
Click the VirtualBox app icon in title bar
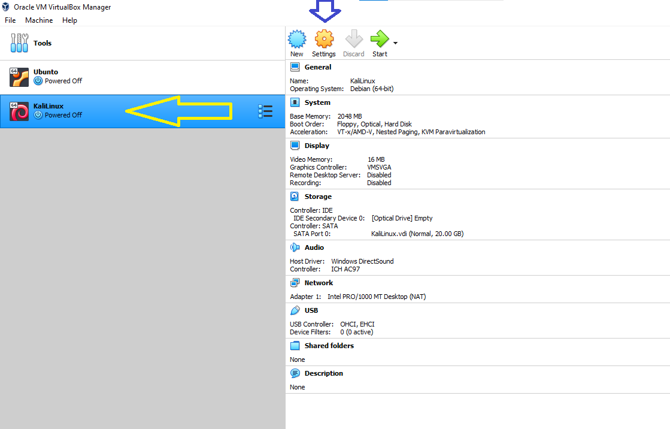pos(5,7)
